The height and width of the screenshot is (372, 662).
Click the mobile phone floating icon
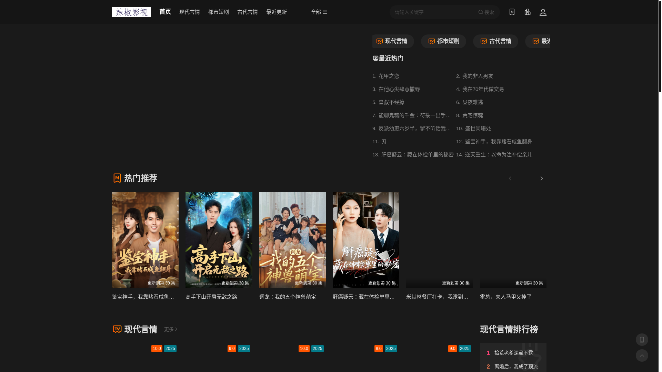point(642,340)
